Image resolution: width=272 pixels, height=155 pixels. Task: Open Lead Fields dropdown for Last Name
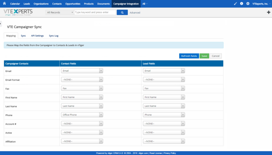tap(164, 106)
